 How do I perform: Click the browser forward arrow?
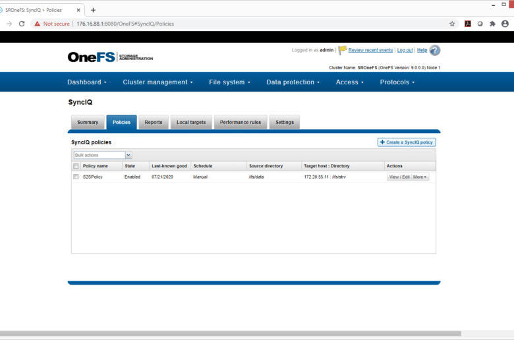tap(9, 24)
